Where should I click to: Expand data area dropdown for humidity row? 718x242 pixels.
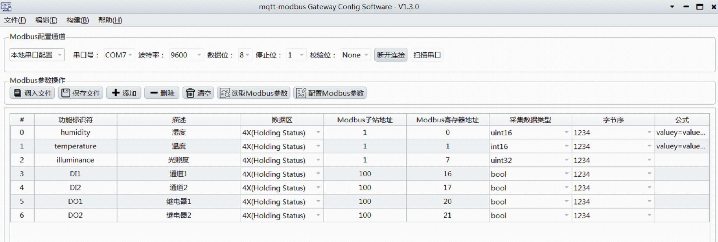click(318, 132)
